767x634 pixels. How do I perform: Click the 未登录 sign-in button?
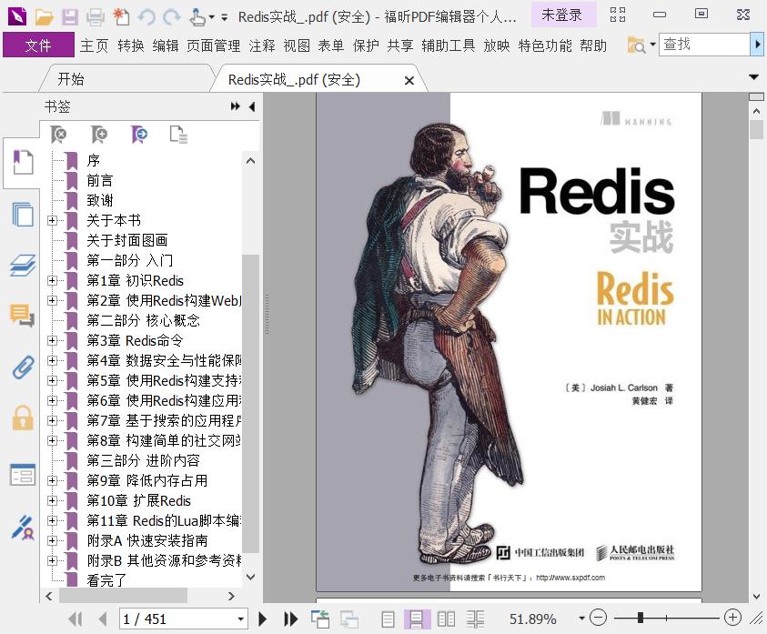click(x=561, y=15)
